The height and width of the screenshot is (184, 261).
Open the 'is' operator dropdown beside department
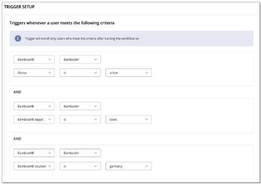(x=80, y=120)
